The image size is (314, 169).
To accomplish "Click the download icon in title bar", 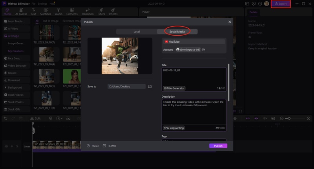I will click(x=260, y=4).
